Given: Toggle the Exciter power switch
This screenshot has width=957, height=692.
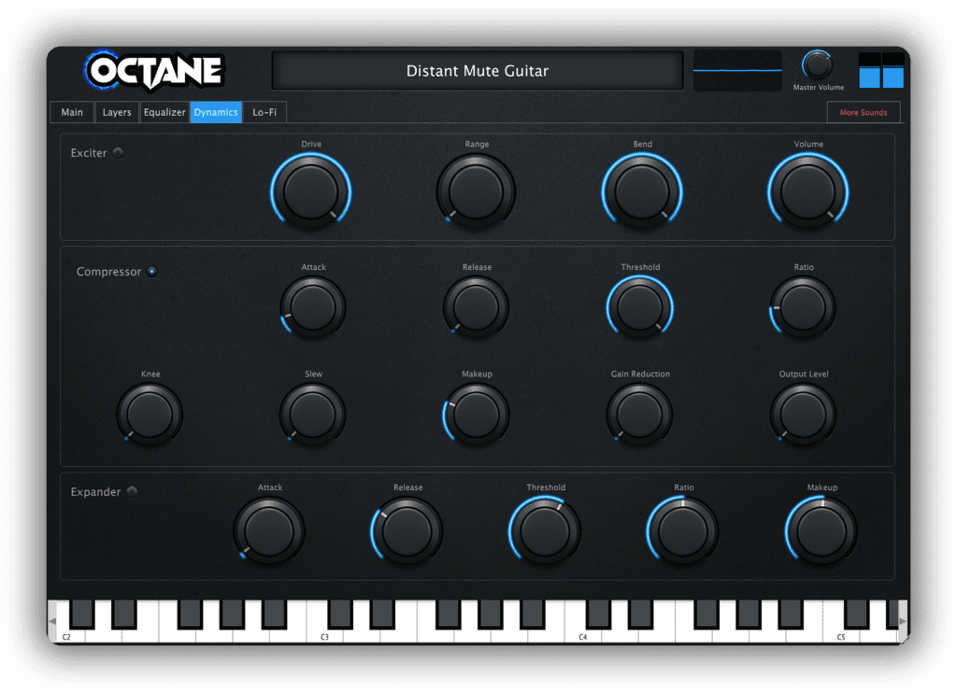Looking at the screenshot, I should pyautogui.click(x=119, y=152).
